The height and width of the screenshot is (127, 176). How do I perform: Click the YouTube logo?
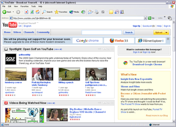tap(10, 25)
